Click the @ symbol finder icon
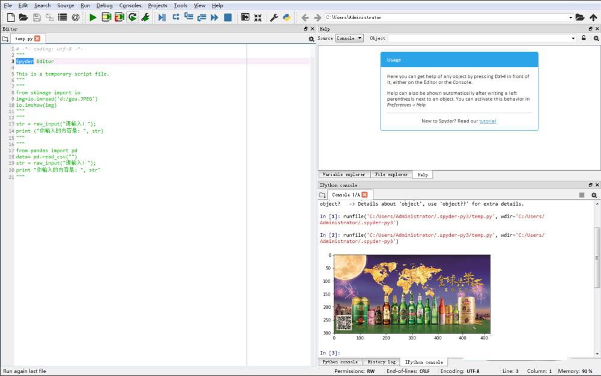 point(76,17)
